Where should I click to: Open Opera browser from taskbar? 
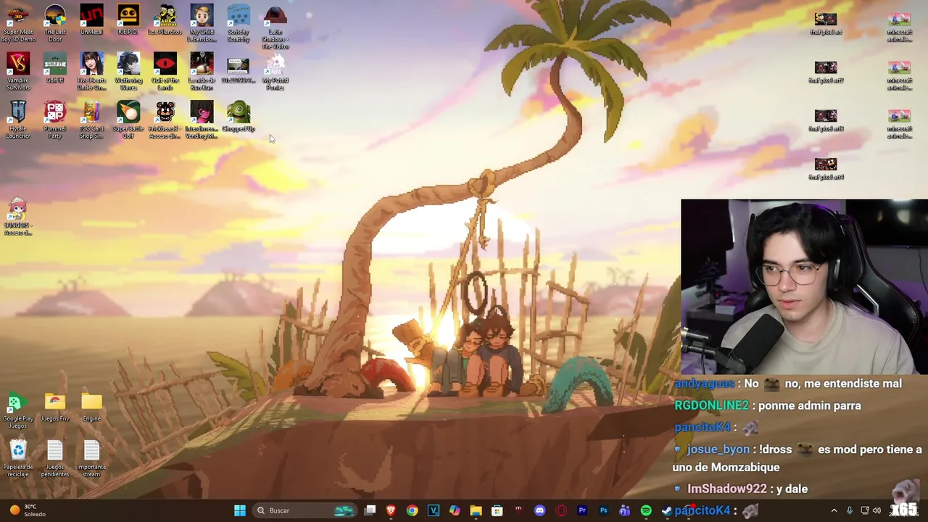click(560, 510)
